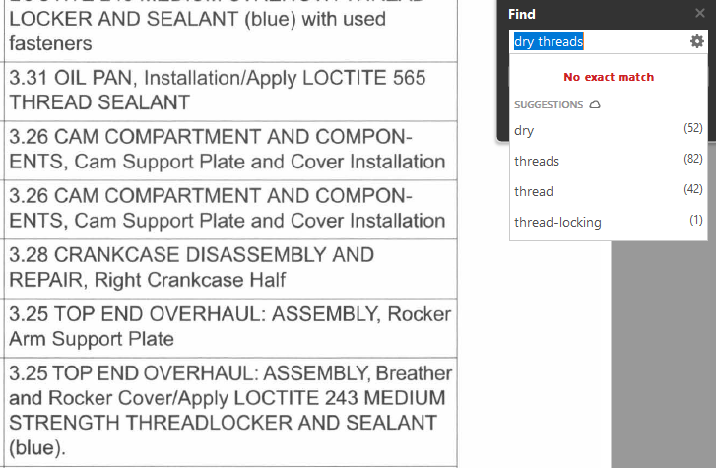Click the 'LOCKER AND SEALANT (blue)' row

pos(228,30)
